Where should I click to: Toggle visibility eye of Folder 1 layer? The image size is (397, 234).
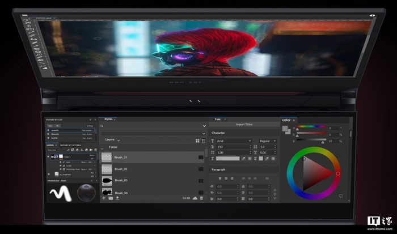(49, 156)
